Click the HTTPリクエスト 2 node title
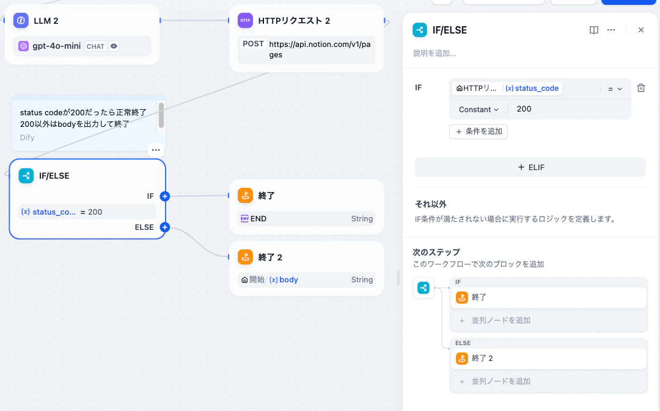This screenshot has width=660, height=411. click(294, 21)
